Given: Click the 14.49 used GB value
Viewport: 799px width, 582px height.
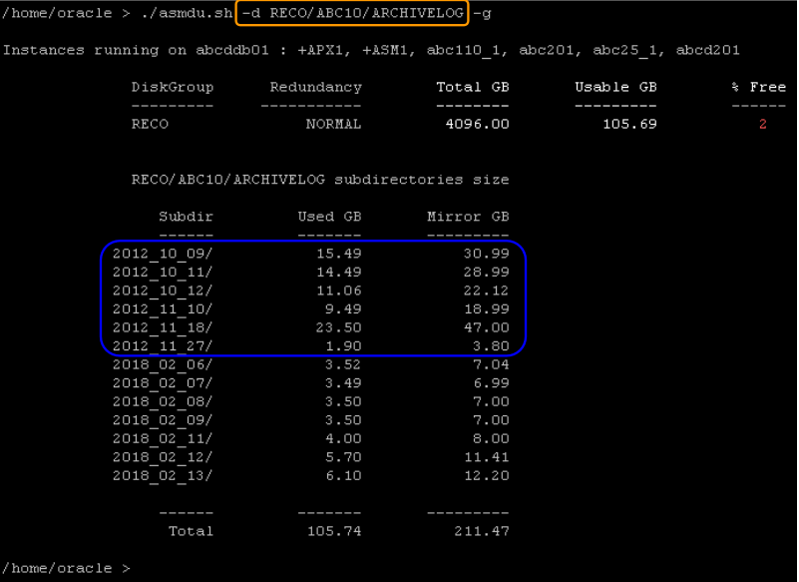Looking at the screenshot, I should pos(339,272).
